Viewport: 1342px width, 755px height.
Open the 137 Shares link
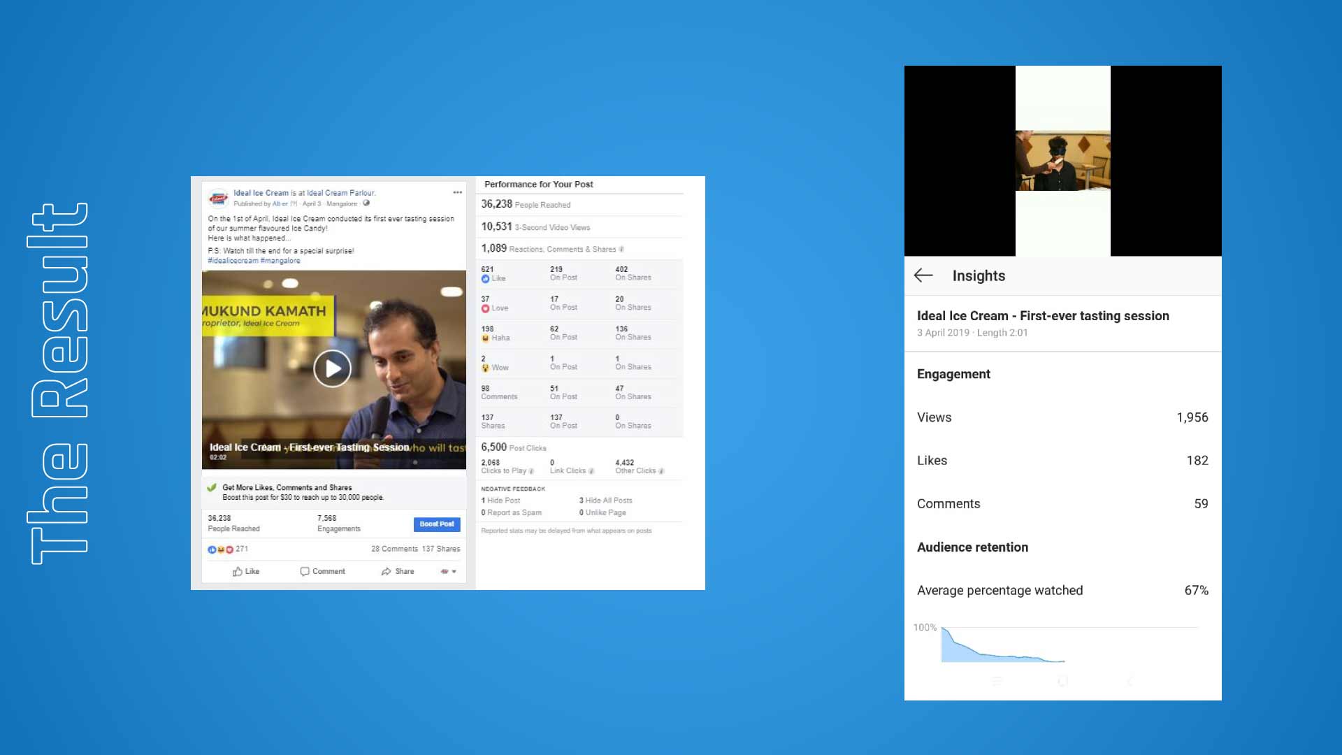click(441, 549)
